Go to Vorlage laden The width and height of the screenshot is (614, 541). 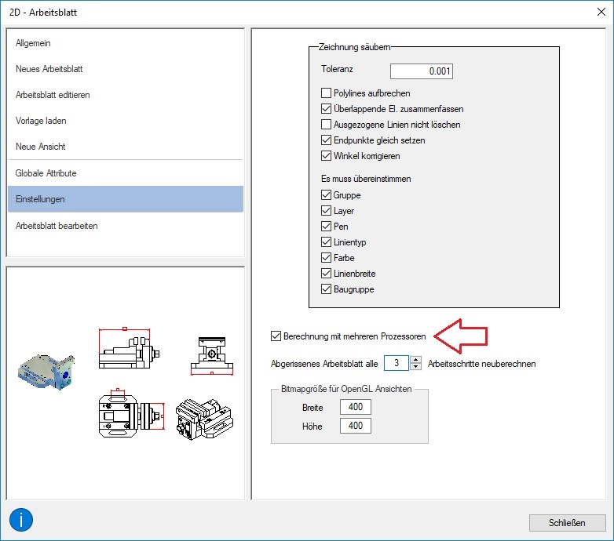(41, 121)
